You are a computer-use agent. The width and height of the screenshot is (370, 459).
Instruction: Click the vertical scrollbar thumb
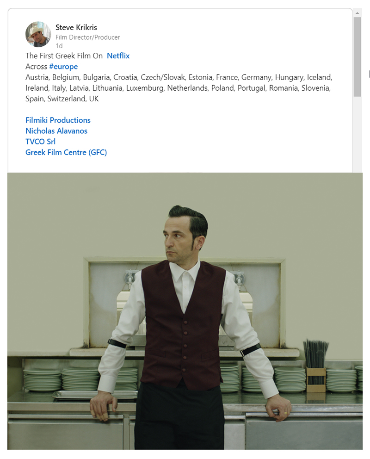[357, 57]
